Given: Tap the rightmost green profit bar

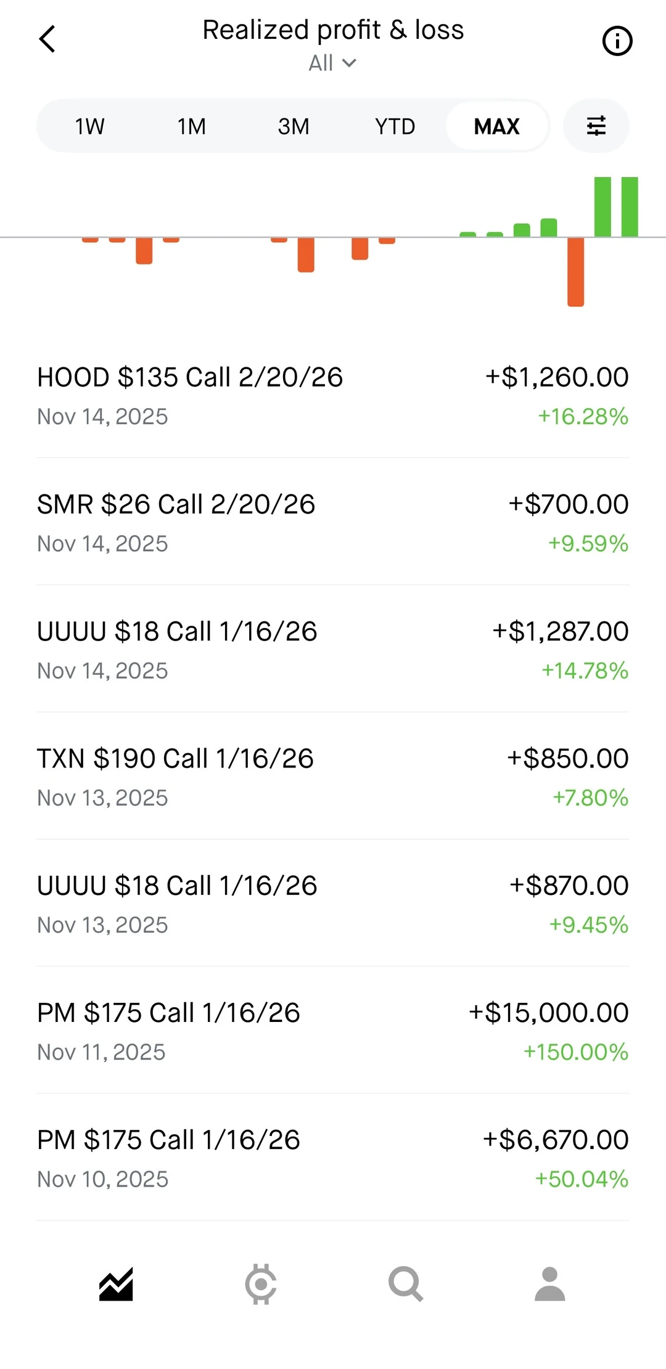Looking at the screenshot, I should (x=630, y=206).
